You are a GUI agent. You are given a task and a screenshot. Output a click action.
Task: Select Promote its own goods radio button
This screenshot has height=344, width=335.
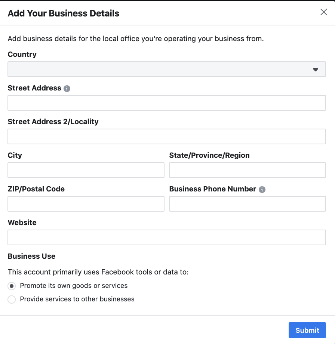pyautogui.click(x=12, y=286)
